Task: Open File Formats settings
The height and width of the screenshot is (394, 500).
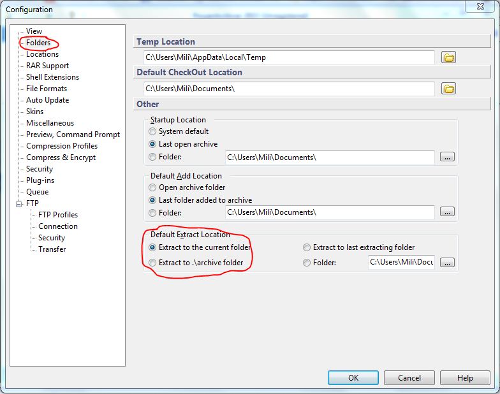Action: (x=47, y=89)
